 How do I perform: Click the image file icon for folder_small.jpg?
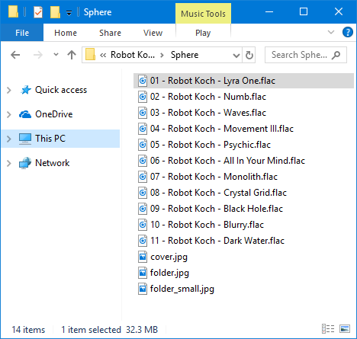[x=143, y=289]
